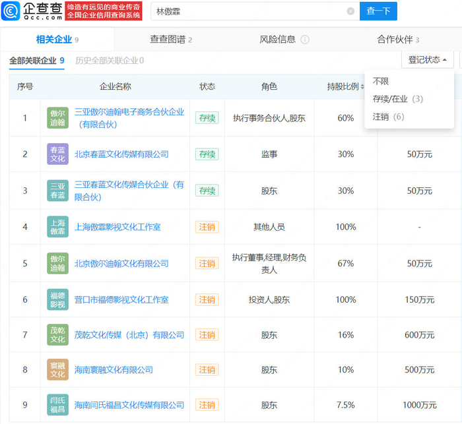Collapse the 登记状态 dropdown
Screen dimensions: 462x424
(x=427, y=60)
